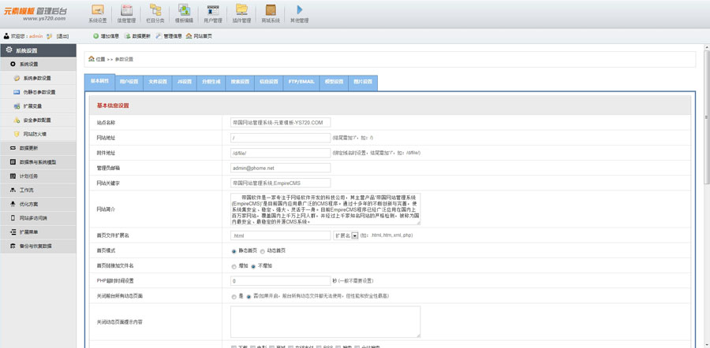Focus the 站点名称 input field
The height and width of the screenshot is (348, 710).
tap(280, 123)
